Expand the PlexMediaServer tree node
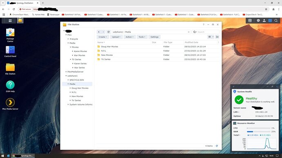The width and height of the screenshot is (282, 158). [66, 72]
